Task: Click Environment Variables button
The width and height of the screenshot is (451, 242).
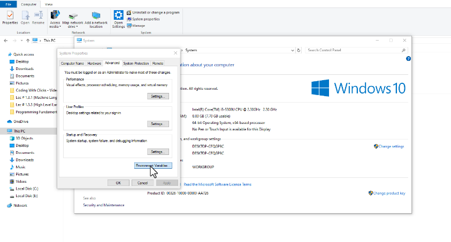Action: (x=153, y=166)
